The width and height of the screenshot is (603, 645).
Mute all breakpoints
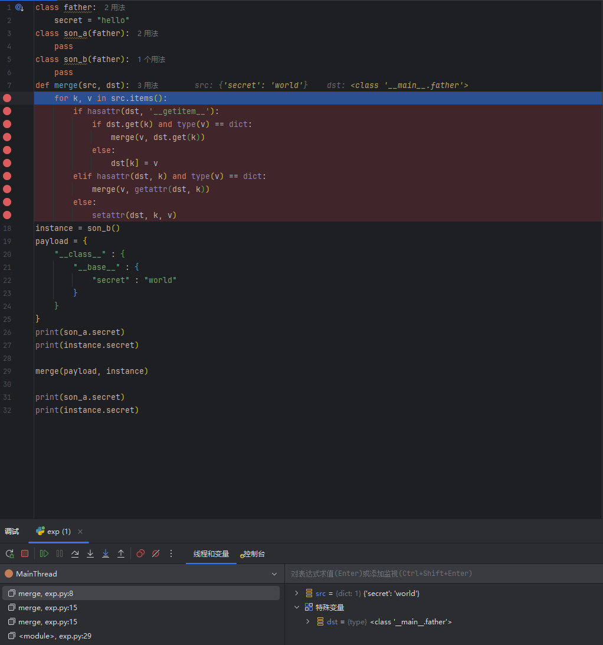tap(156, 553)
